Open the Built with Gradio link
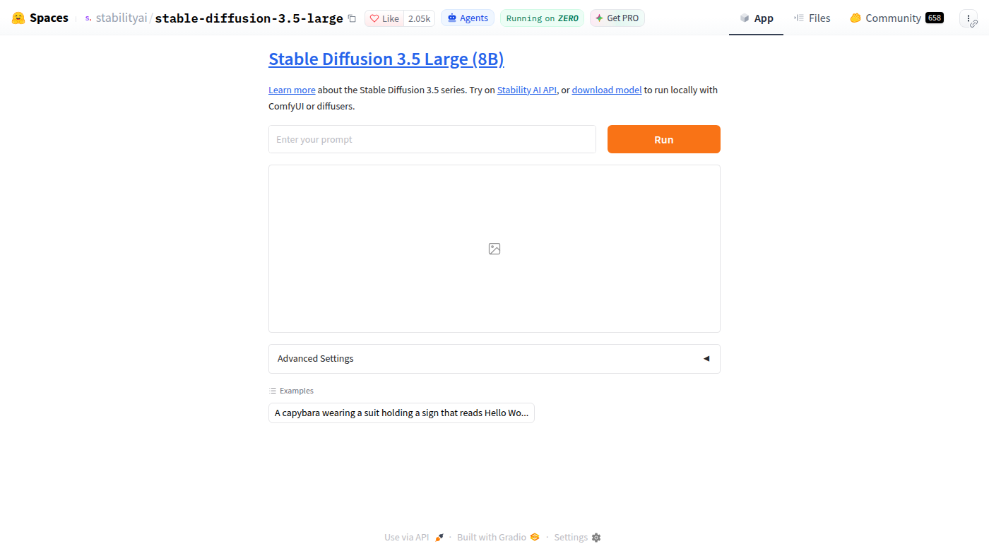989x556 pixels. pos(498,537)
